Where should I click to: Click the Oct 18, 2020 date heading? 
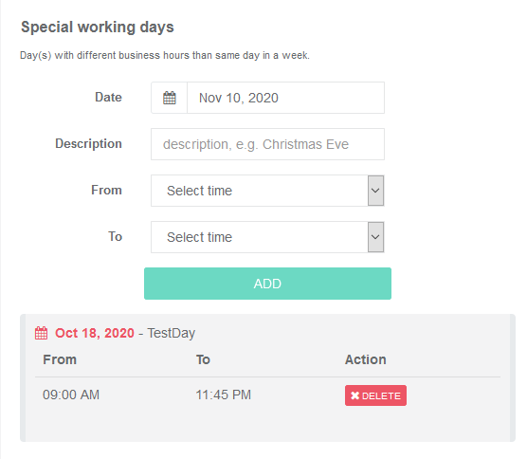tap(95, 333)
